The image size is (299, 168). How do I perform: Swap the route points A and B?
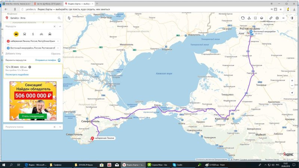[x=8, y=44]
